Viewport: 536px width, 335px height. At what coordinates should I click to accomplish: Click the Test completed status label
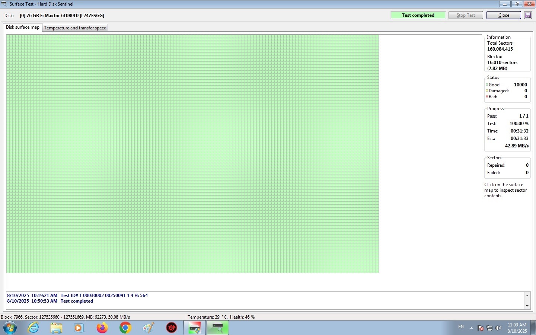coord(418,15)
